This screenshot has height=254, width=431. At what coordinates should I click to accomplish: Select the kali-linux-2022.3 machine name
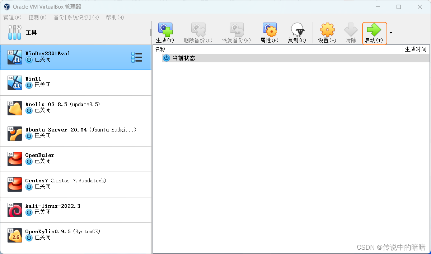coord(53,206)
